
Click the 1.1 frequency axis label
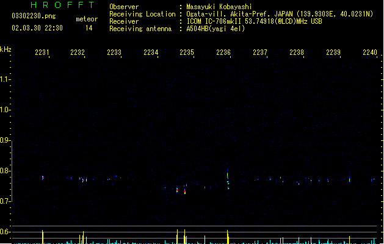[4, 79]
